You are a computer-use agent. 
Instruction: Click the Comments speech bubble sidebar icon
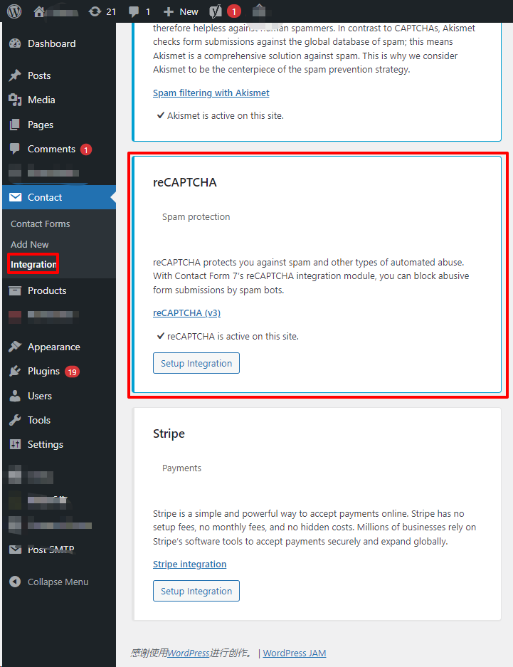[15, 149]
